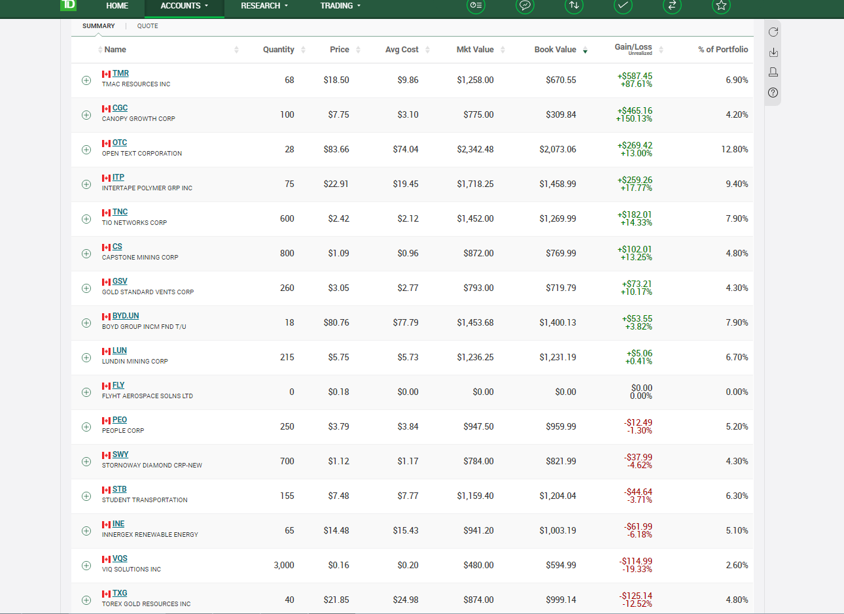Sort the table by Gain/Loss
844x614 pixels.
tap(660, 49)
